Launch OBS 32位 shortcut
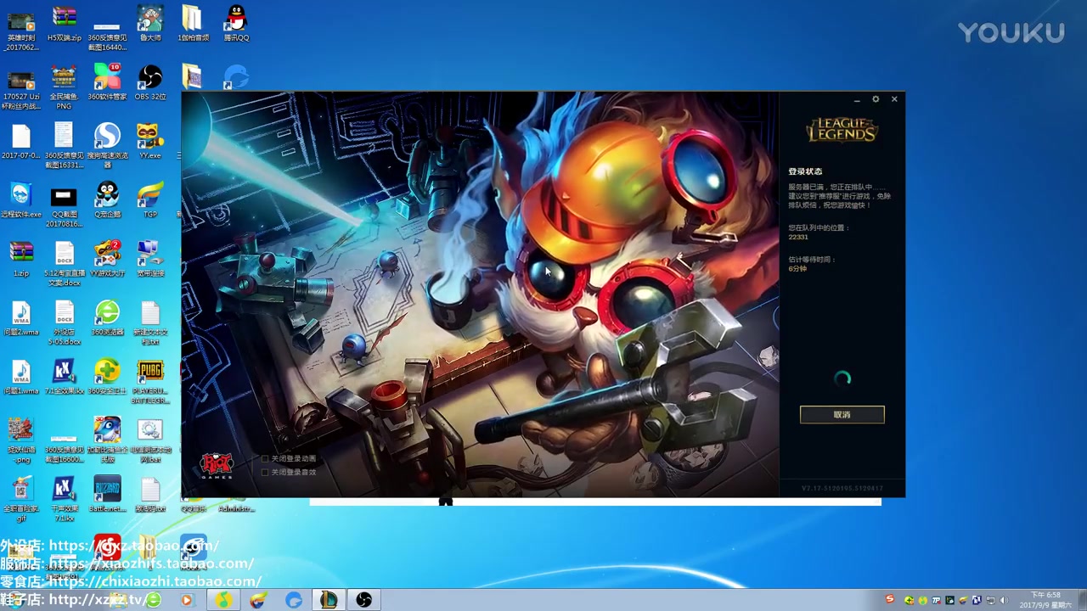The image size is (1087, 611). click(x=150, y=82)
